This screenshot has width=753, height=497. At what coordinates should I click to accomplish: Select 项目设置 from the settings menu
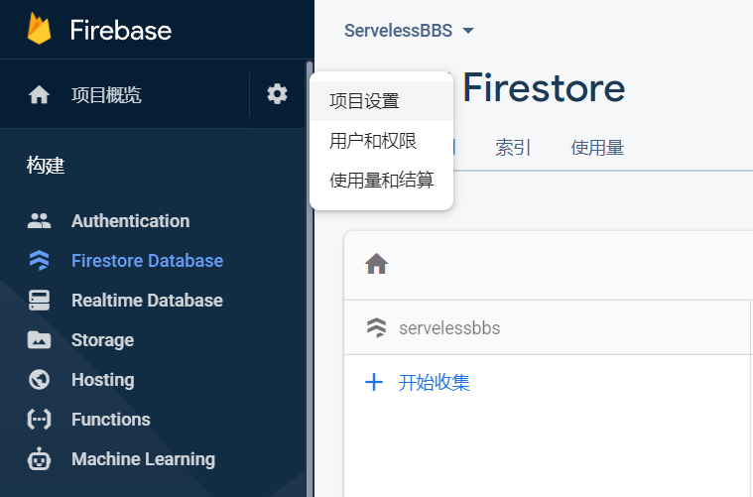(381, 101)
